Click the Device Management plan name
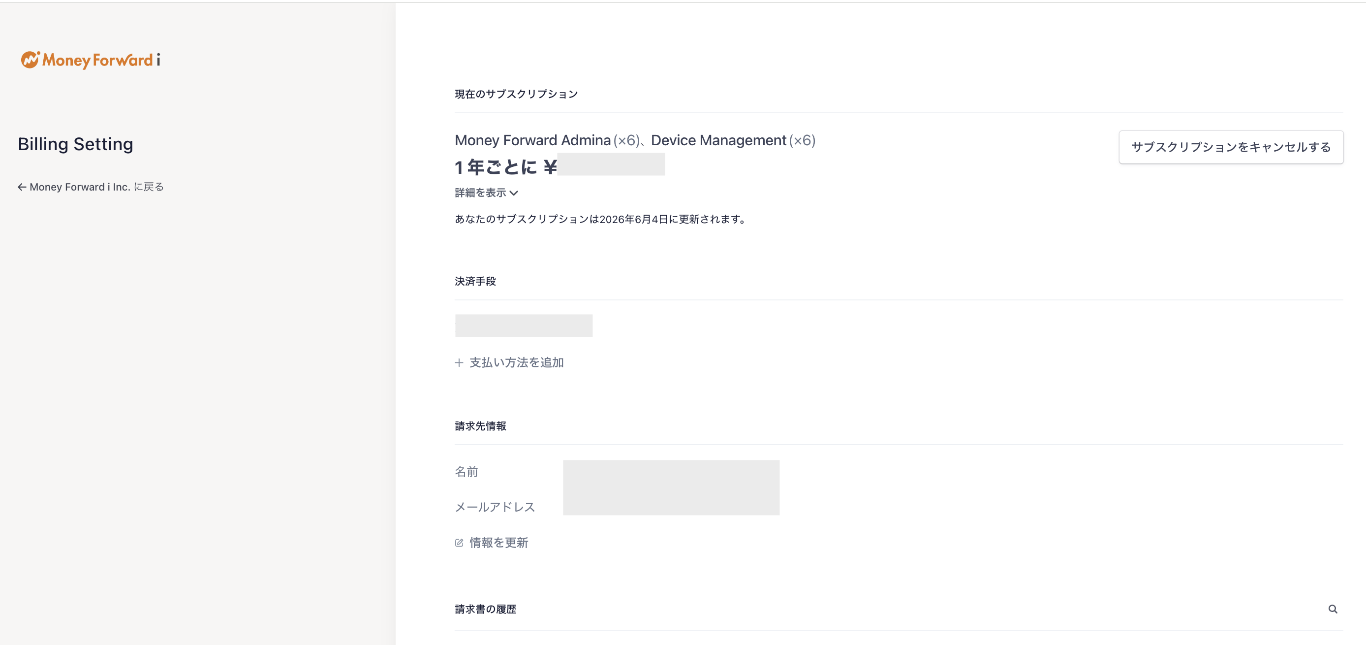 click(x=718, y=140)
